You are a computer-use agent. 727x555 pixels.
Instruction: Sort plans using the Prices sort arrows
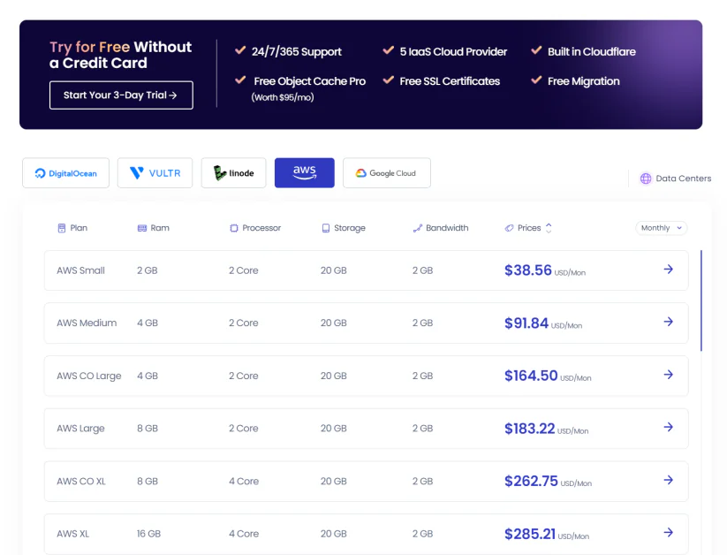pos(549,228)
